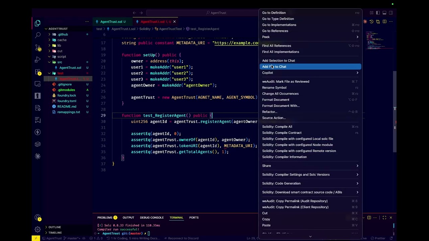Open the bookmarks panel icon
Image resolution: width=429 pixels, height=241 pixels.
[x=38, y=120]
